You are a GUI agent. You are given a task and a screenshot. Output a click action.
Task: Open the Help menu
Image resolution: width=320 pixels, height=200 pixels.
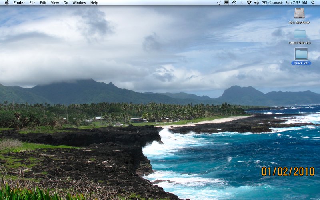pyautogui.click(x=94, y=3)
